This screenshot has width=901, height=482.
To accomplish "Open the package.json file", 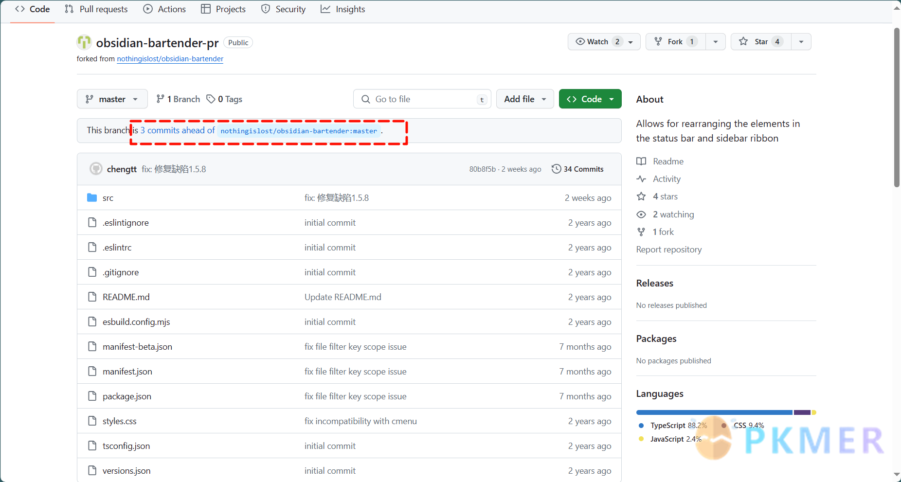I will pyautogui.click(x=127, y=396).
